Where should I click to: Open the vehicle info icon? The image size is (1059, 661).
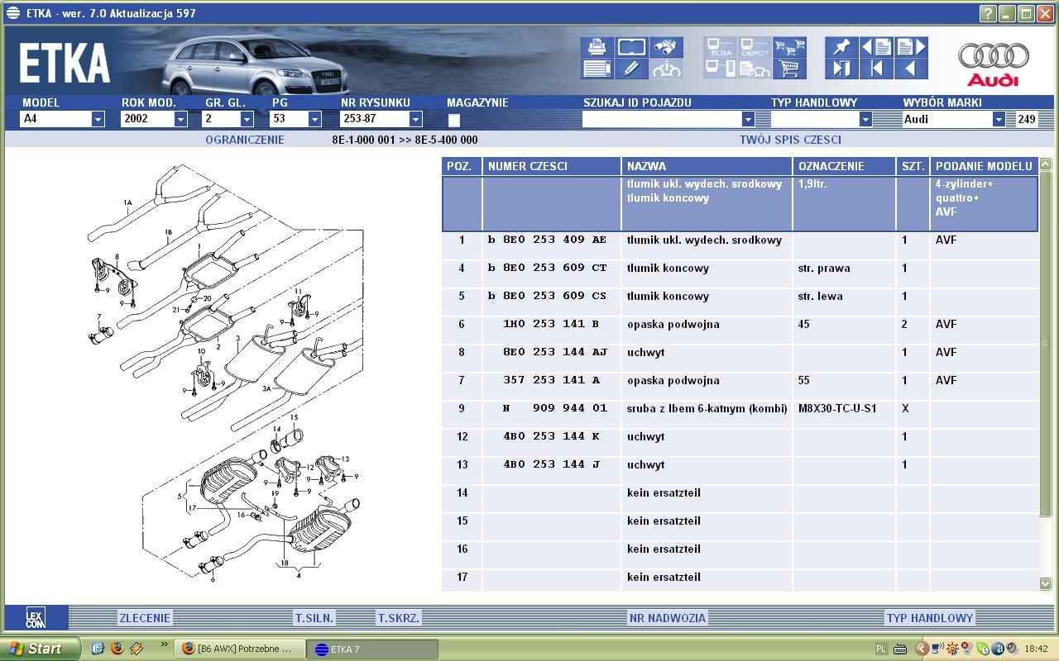[666, 69]
